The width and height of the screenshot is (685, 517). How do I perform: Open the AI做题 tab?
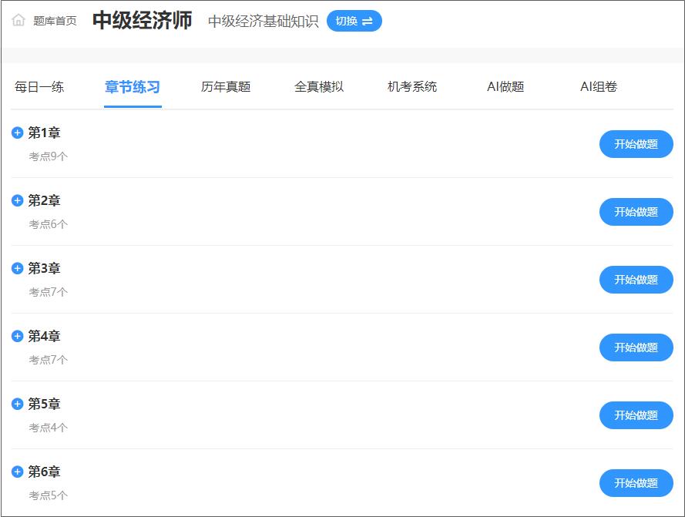point(506,87)
